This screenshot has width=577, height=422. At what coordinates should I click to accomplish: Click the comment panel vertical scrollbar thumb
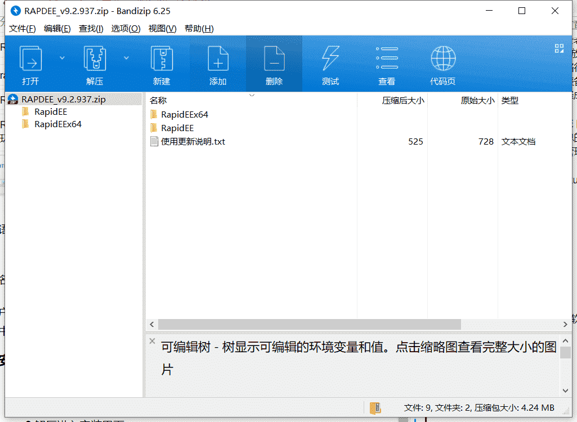tap(566, 352)
